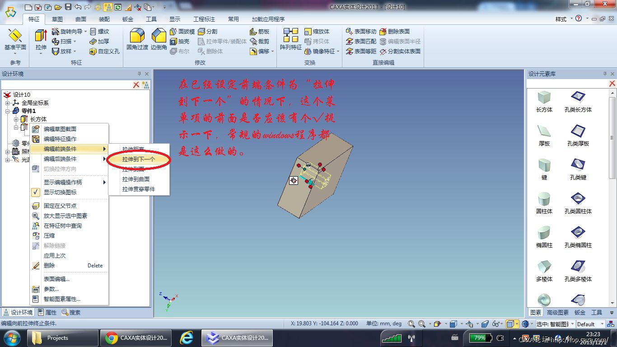Image resolution: width=617 pixels, height=347 pixels.
Task: Expand the 长方体 tree node
Action: (16, 119)
